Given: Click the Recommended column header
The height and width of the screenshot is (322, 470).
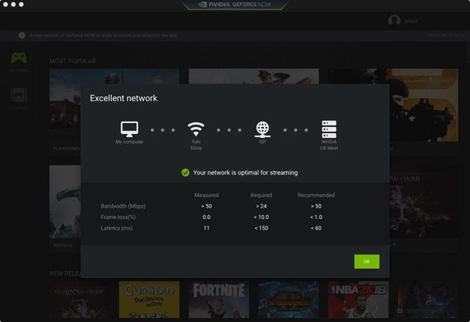Looking at the screenshot, I should [316, 195].
